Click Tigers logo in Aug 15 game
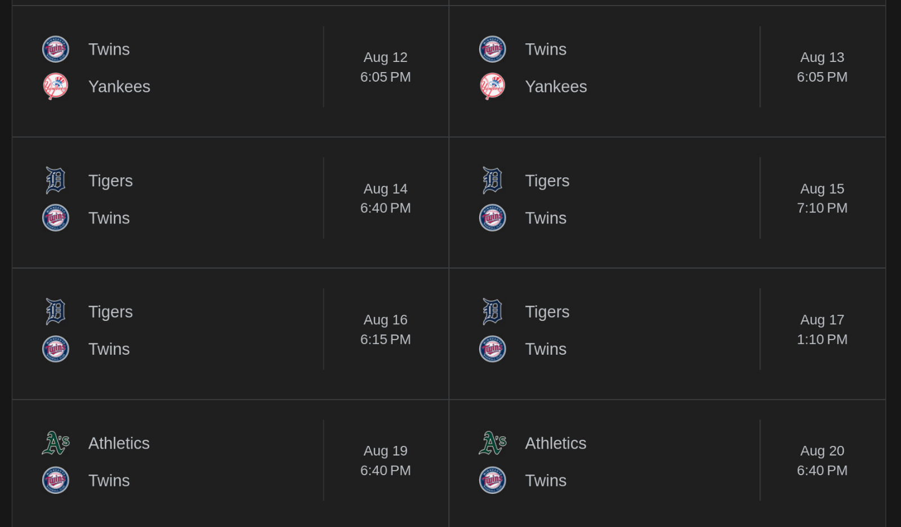 [493, 181]
